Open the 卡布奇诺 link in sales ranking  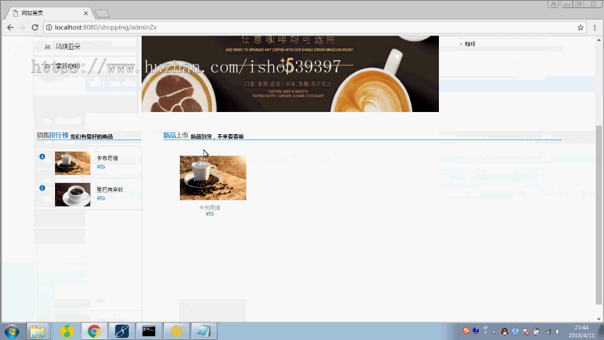pos(107,158)
